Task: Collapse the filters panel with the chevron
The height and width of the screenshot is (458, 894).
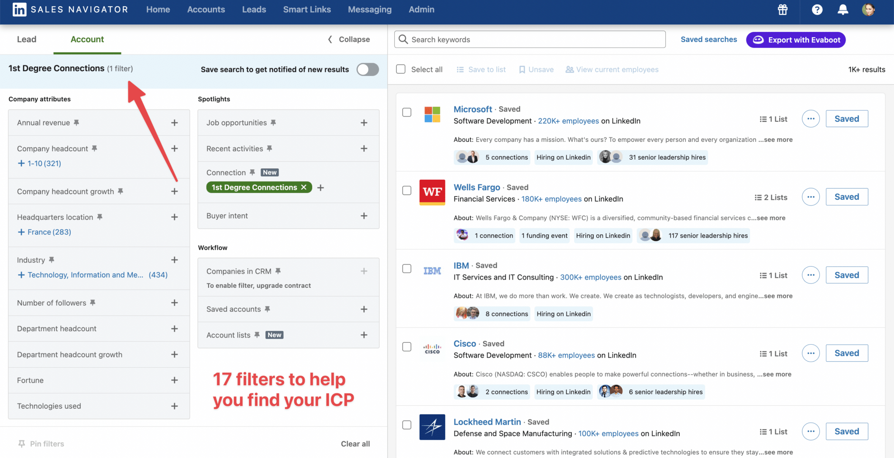Action: (330, 39)
